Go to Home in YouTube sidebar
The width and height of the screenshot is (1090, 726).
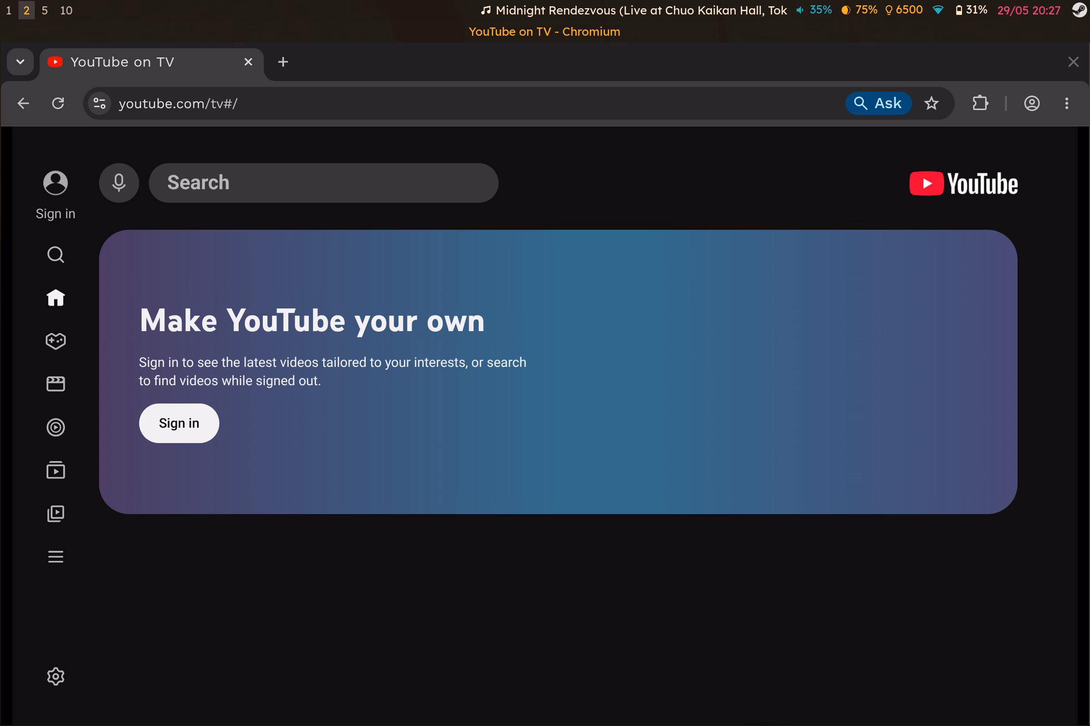(56, 297)
